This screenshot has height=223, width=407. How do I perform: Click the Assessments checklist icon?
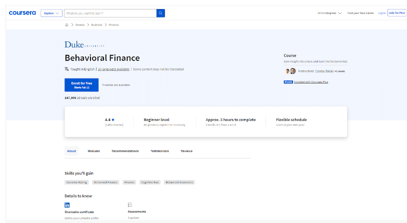tap(130, 205)
